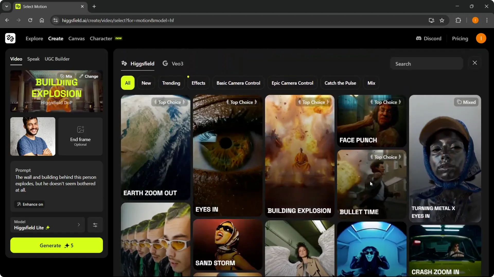Toggle the Enhance on option
The height and width of the screenshot is (277, 494).
tap(30, 204)
